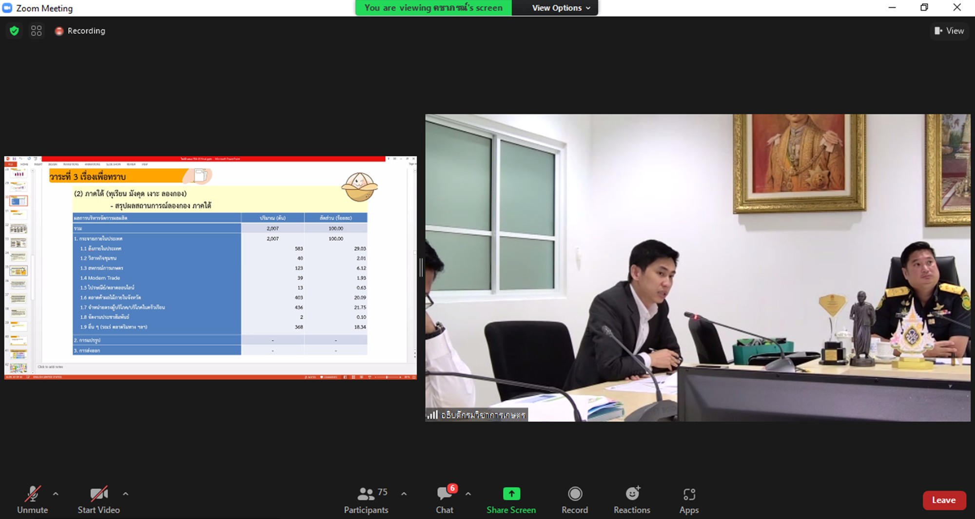975x519 pixels.
Task: Click the cartoon mascot image on slide
Action: click(359, 187)
